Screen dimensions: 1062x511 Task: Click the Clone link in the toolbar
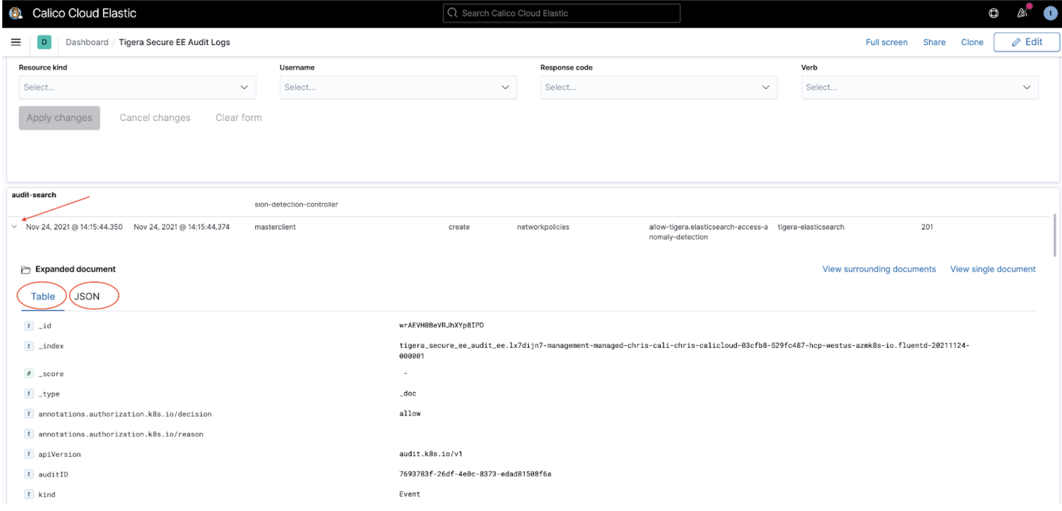coord(971,42)
